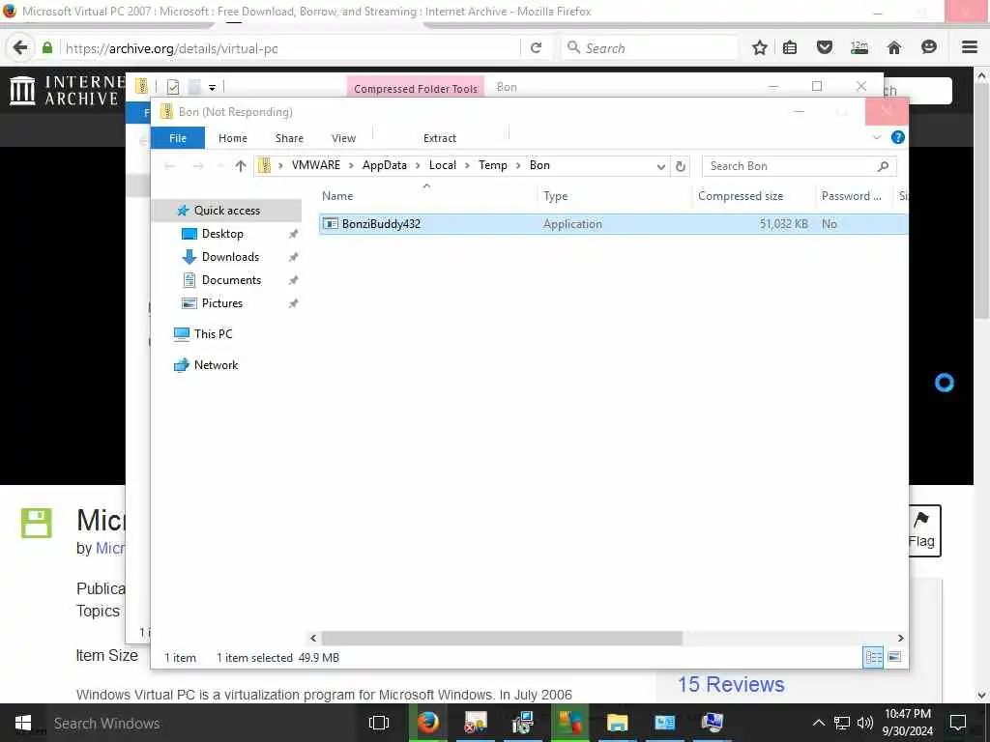Navigate to VMWARE breadcrumb

coord(316,165)
